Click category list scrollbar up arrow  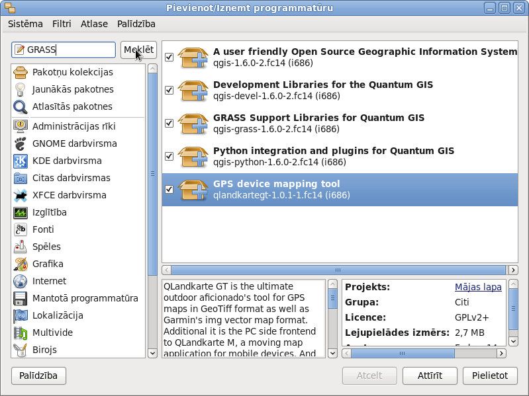[x=152, y=69]
